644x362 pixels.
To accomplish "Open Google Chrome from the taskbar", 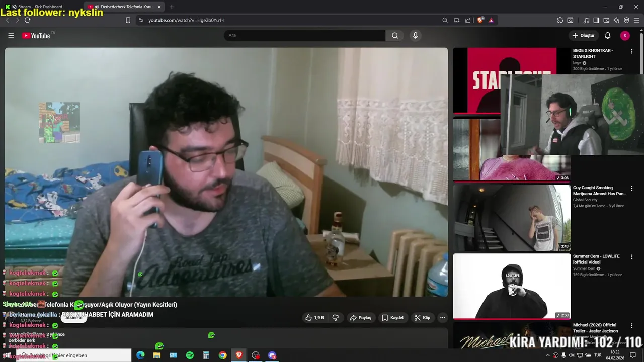I will (x=222, y=355).
